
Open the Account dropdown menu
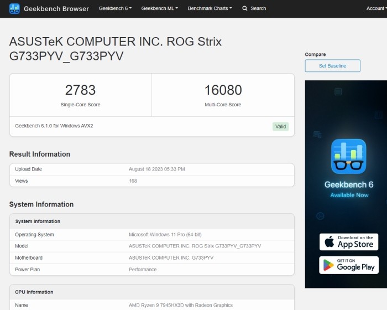376,8
